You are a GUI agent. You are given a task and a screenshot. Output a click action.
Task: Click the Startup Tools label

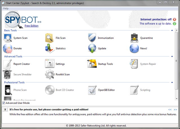coord(105,64)
